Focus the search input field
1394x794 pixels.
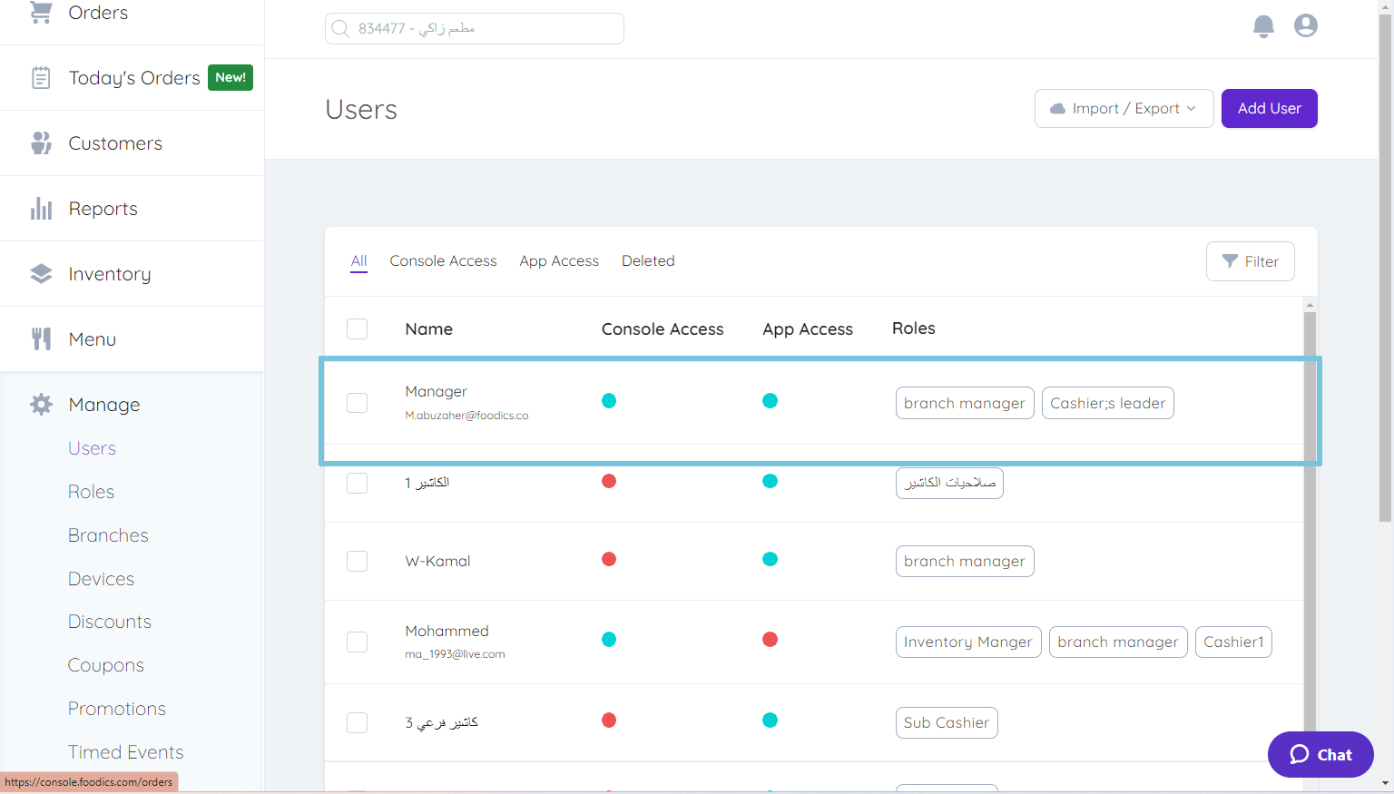pyautogui.click(x=475, y=28)
